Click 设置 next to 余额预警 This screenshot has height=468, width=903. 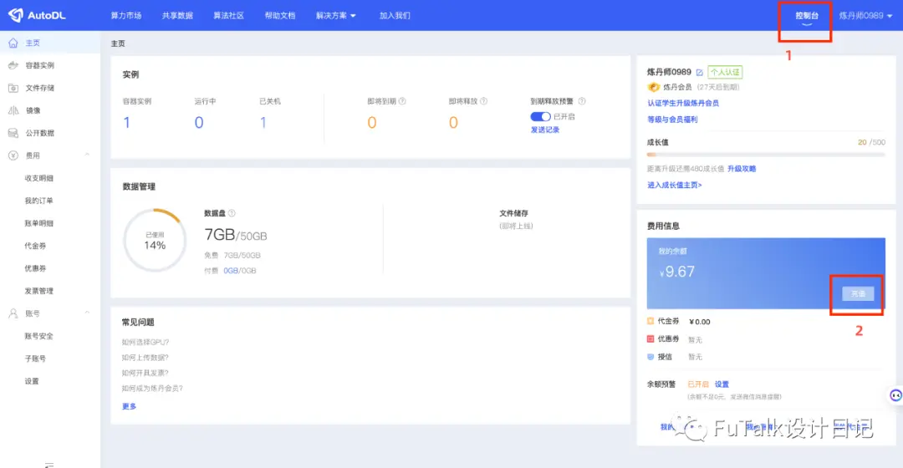click(722, 384)
